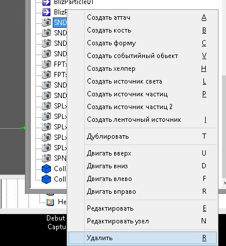Viewport: 226px width, 246px height.
Task: Pick 'Создать событийный объект' menu item
Action: [x=143, y=56]
